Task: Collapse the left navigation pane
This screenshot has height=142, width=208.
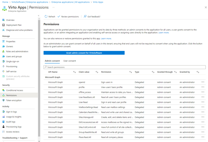Action: [39, 16]
